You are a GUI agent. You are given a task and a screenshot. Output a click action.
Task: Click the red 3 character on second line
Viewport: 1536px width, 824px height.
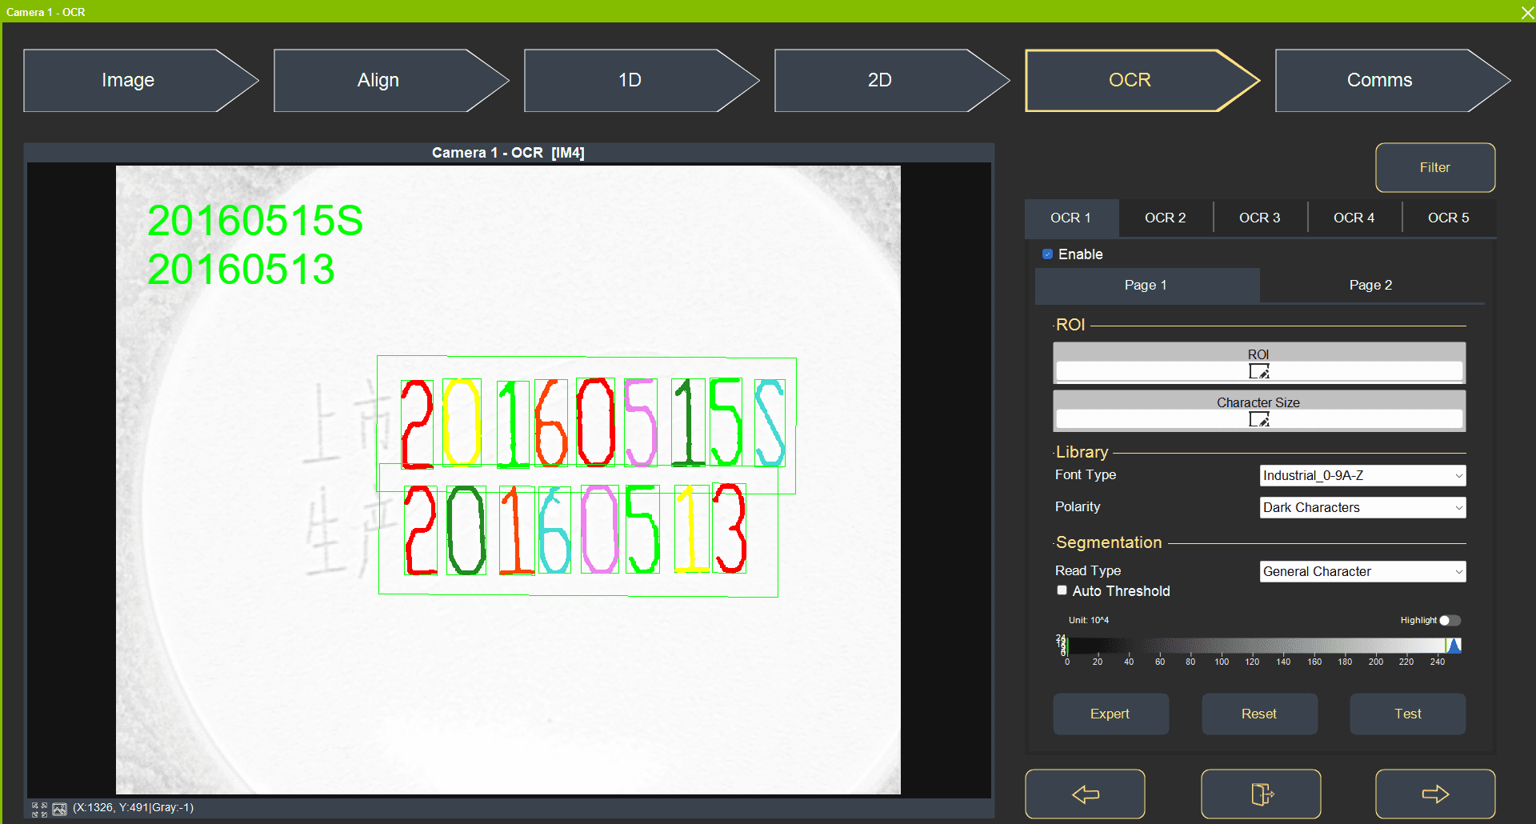pos(730,528)
